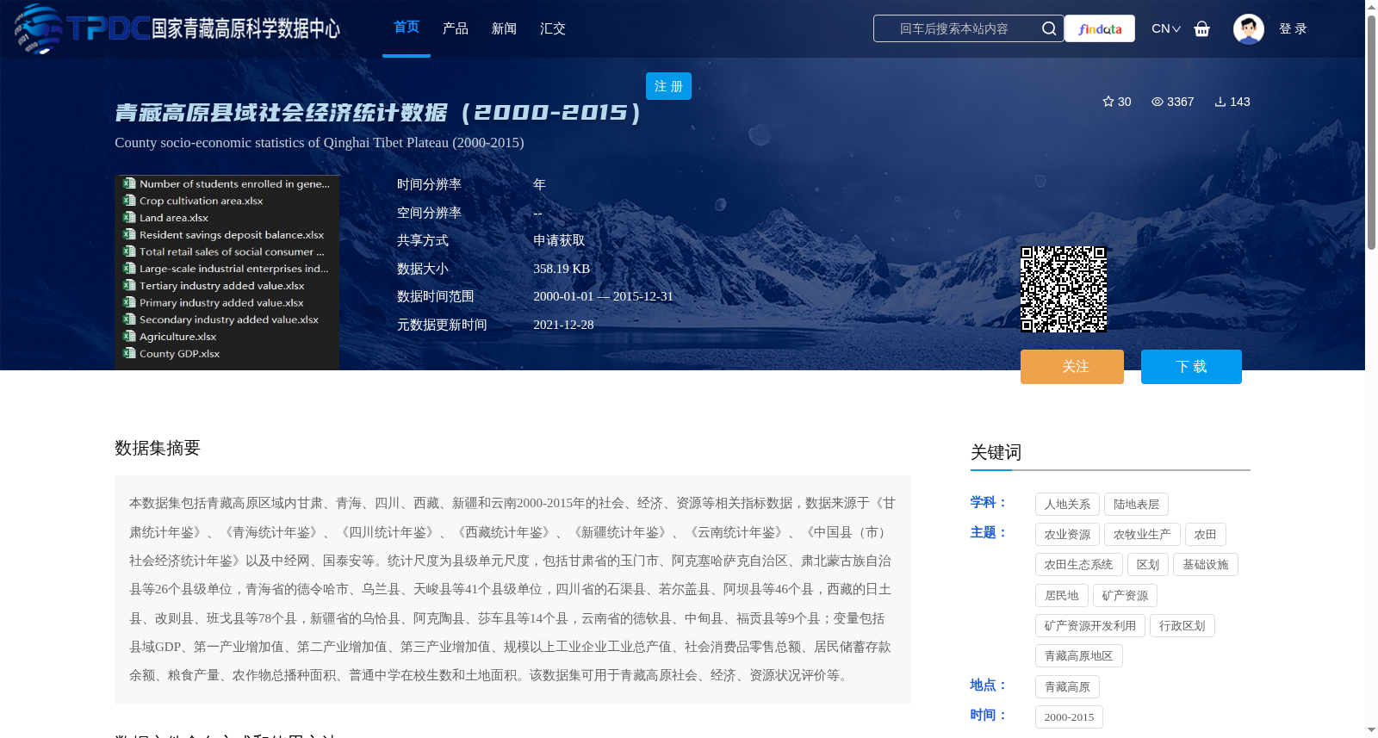Select the 农牧业生产 keyword tag
Image resolution: width=1378 pixels, height=738 pixels.
pyautogui.click(x=1142, y=535)
